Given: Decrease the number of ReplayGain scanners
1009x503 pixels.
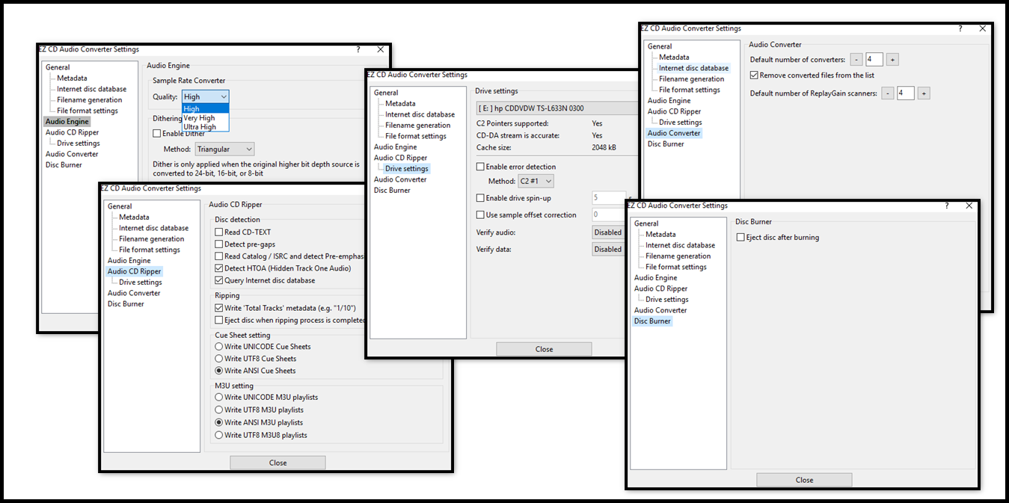Looking at the screenshot, I should coord(888,93).
